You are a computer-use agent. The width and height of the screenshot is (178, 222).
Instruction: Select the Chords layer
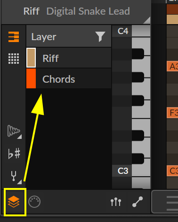(69, 78)
